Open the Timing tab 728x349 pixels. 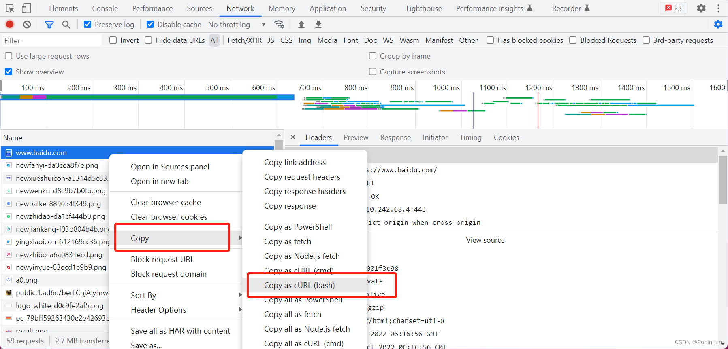tap(470, 137)
